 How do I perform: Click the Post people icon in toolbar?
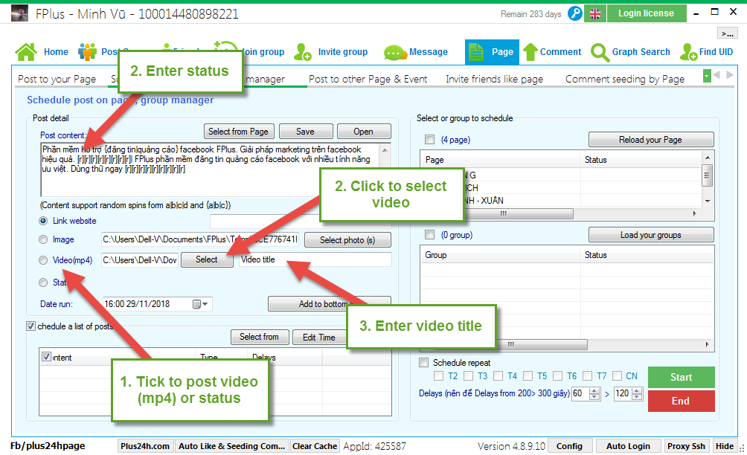pos(87,52)
